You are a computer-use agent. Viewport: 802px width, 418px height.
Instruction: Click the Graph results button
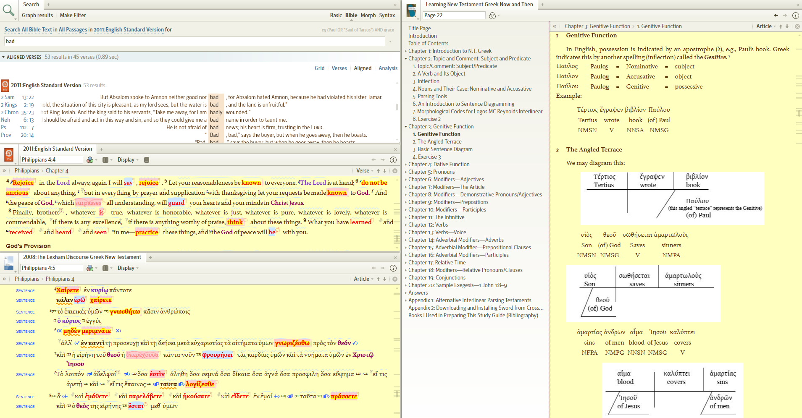(x=37, y=16)
